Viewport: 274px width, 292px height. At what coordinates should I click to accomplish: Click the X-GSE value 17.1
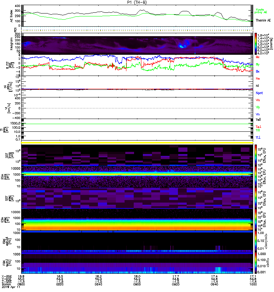(x=253, y=276)
